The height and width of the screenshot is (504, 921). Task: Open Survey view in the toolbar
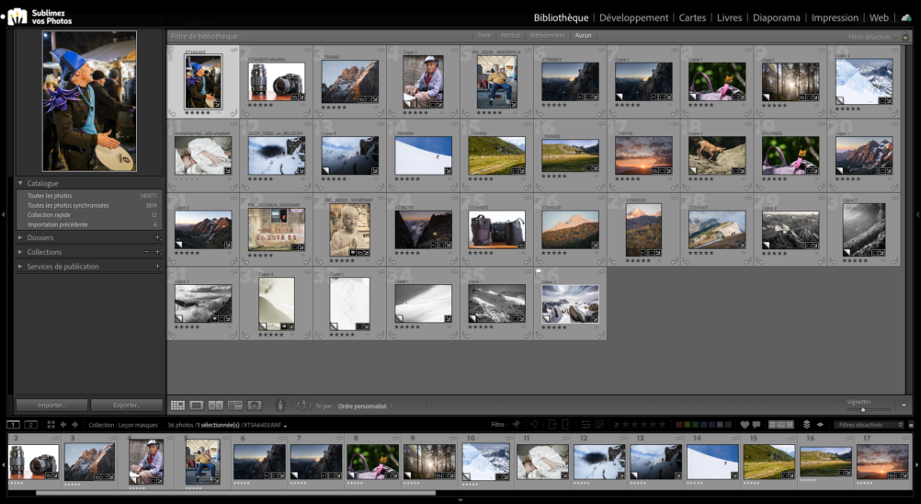(235, 406)
